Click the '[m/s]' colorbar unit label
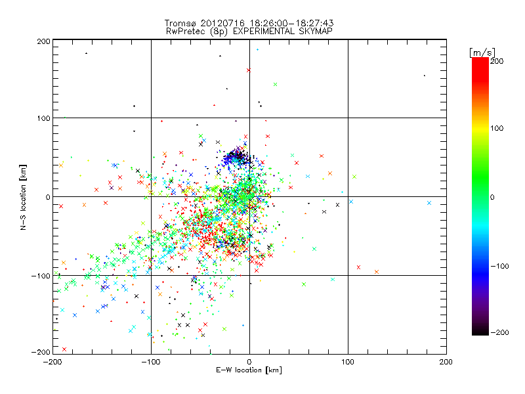Screen dimensions: 525x394 482,53
